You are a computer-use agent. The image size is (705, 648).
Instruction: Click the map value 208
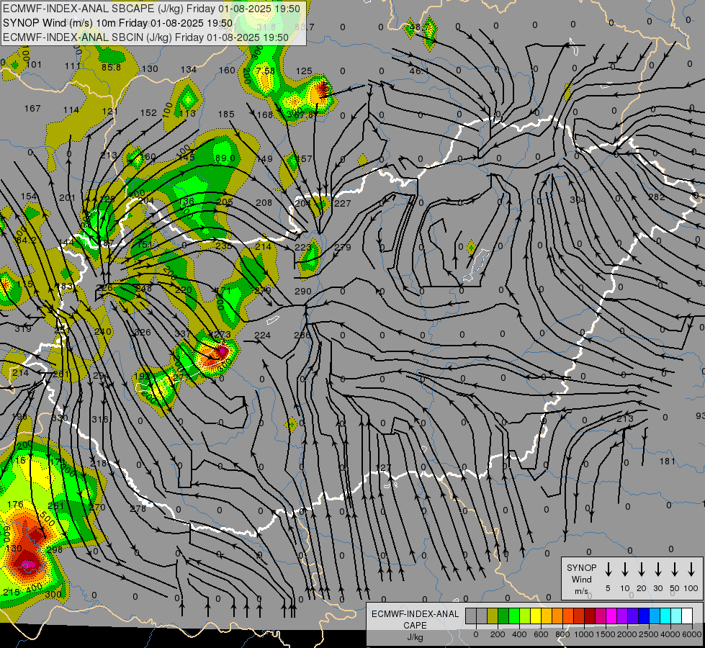pos(264,203)
